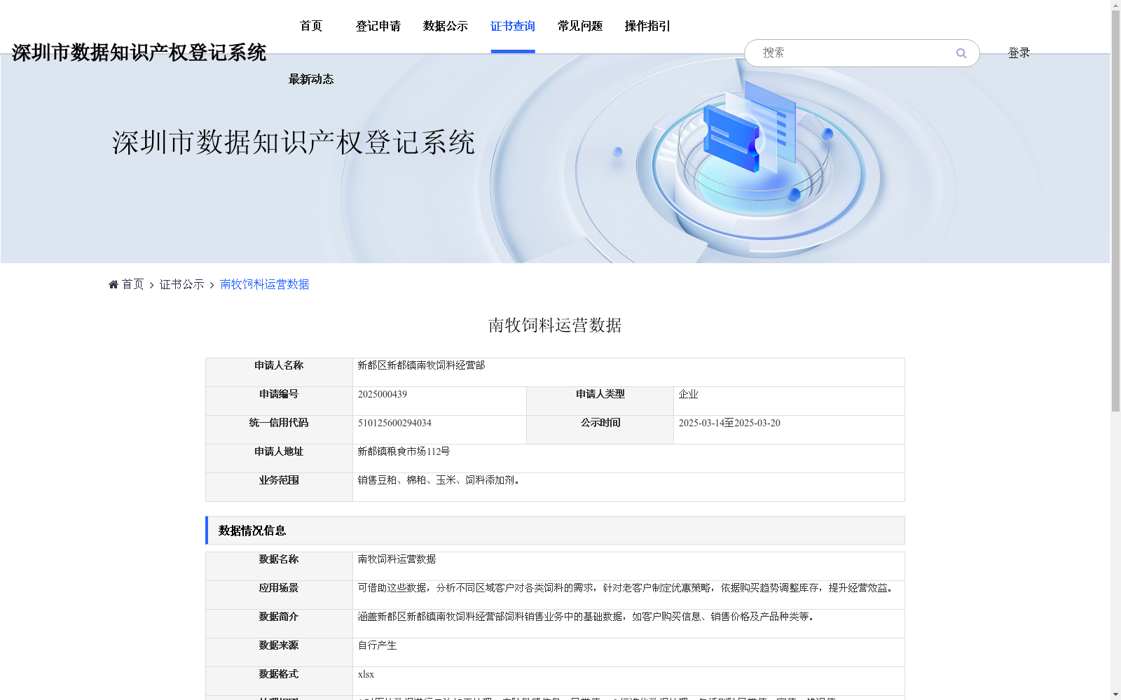1121x700 pixels.
Task: Click the vertical page scrollbar thumb
Action: [1115, 211]
